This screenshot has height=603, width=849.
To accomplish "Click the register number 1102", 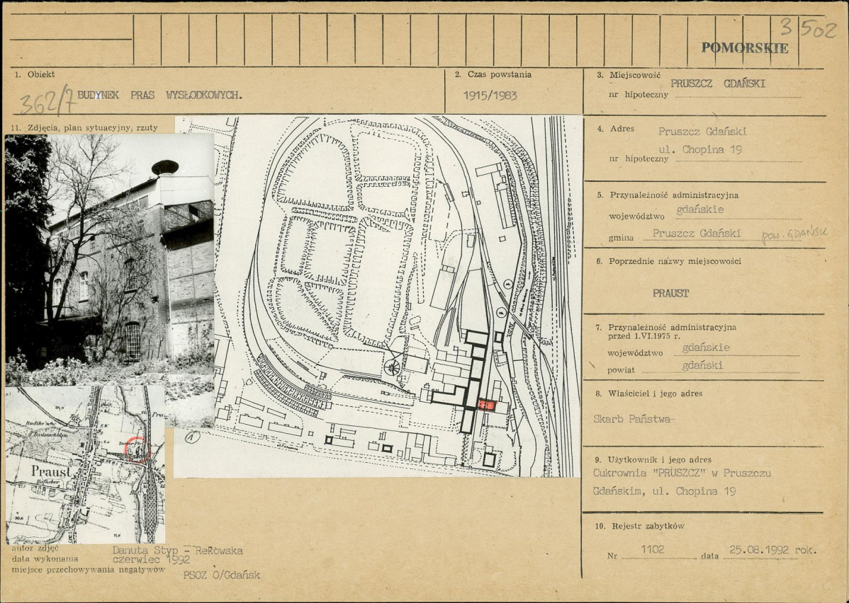I will point(653,549).
